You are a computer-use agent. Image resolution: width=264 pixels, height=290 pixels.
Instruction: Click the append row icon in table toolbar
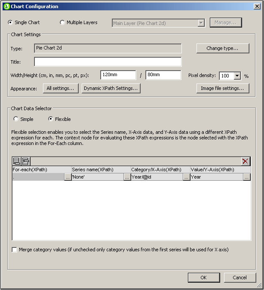point(17,161)
